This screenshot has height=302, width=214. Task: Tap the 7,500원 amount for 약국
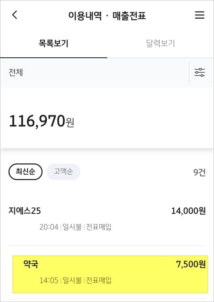191,264
